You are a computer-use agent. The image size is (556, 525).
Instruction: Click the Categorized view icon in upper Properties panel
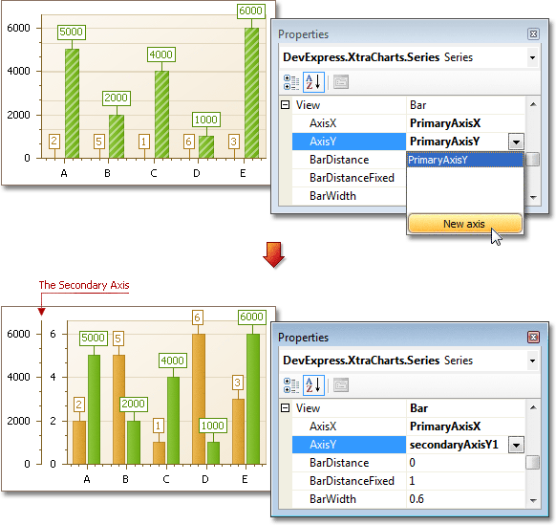[291, 82]
